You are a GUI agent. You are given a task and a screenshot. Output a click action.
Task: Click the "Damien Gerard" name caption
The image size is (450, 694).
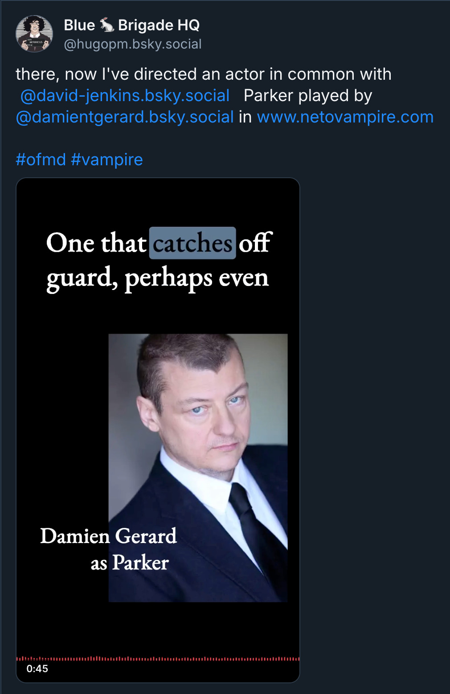click(x=108, y=536)
